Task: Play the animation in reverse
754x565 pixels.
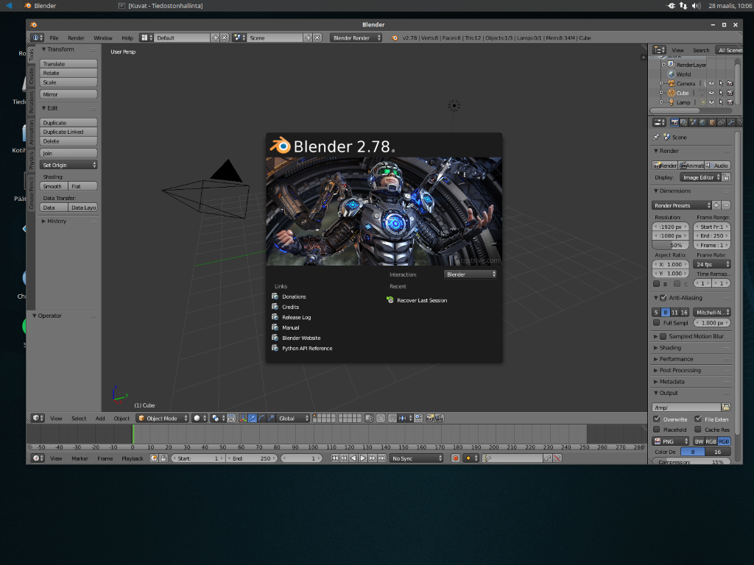Action: (353, 458)
